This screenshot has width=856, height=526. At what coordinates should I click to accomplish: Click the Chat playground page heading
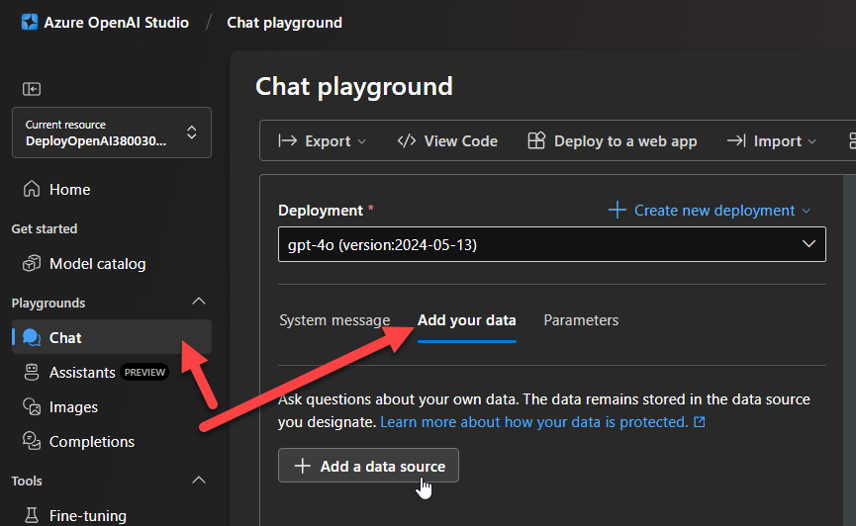tap(354, 86)
